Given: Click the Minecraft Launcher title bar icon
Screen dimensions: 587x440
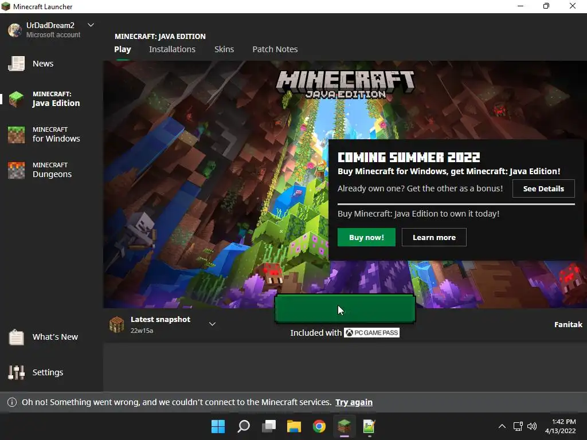Looking at the screenshot, I should pyautogui.click(x=6, y=6).
